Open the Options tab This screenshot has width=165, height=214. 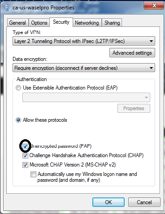(x=39, y=23)
